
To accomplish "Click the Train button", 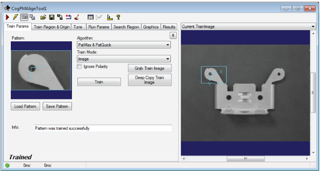I will point(99,82).
